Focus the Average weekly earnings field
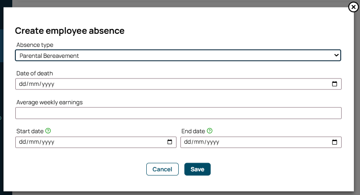 point(178,113)
